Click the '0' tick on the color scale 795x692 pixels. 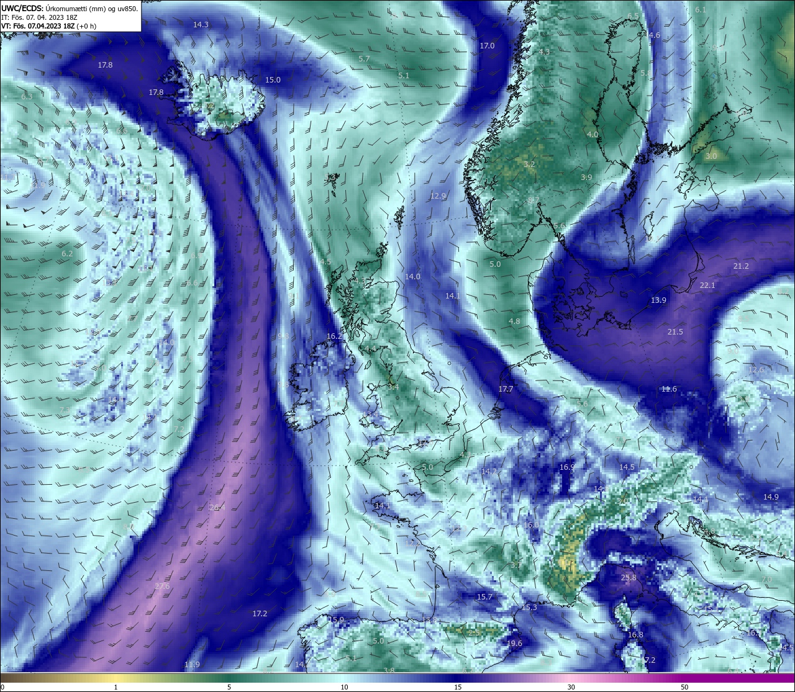pyautogui.click(x=2, y=687)
